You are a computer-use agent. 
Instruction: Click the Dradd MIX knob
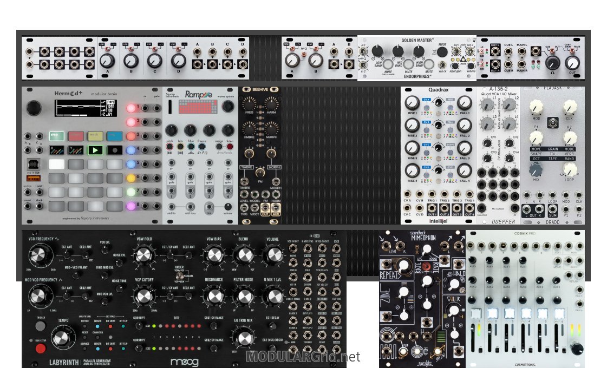536,169
